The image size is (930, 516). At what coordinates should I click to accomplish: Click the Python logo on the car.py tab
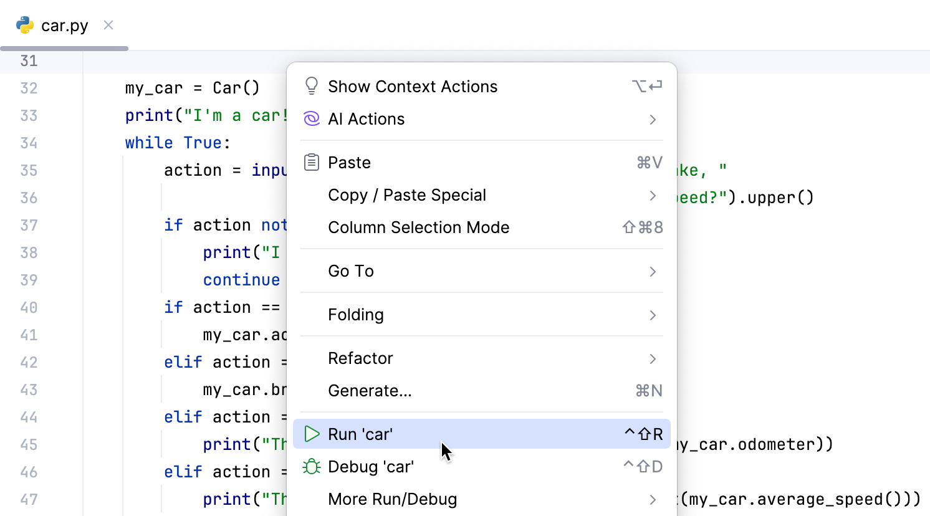pyautogui.click(x=23, y=25)
